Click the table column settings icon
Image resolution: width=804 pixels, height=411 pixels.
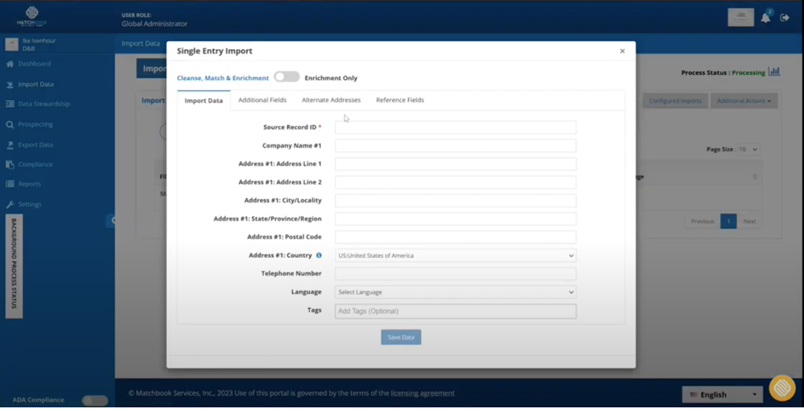[755, 177]
